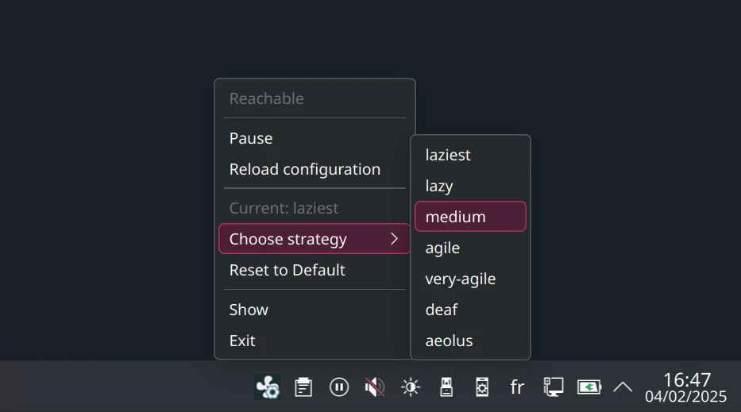Open the clipboard tray icon
The width and height of the screenshot is (741, 412).
303,387
